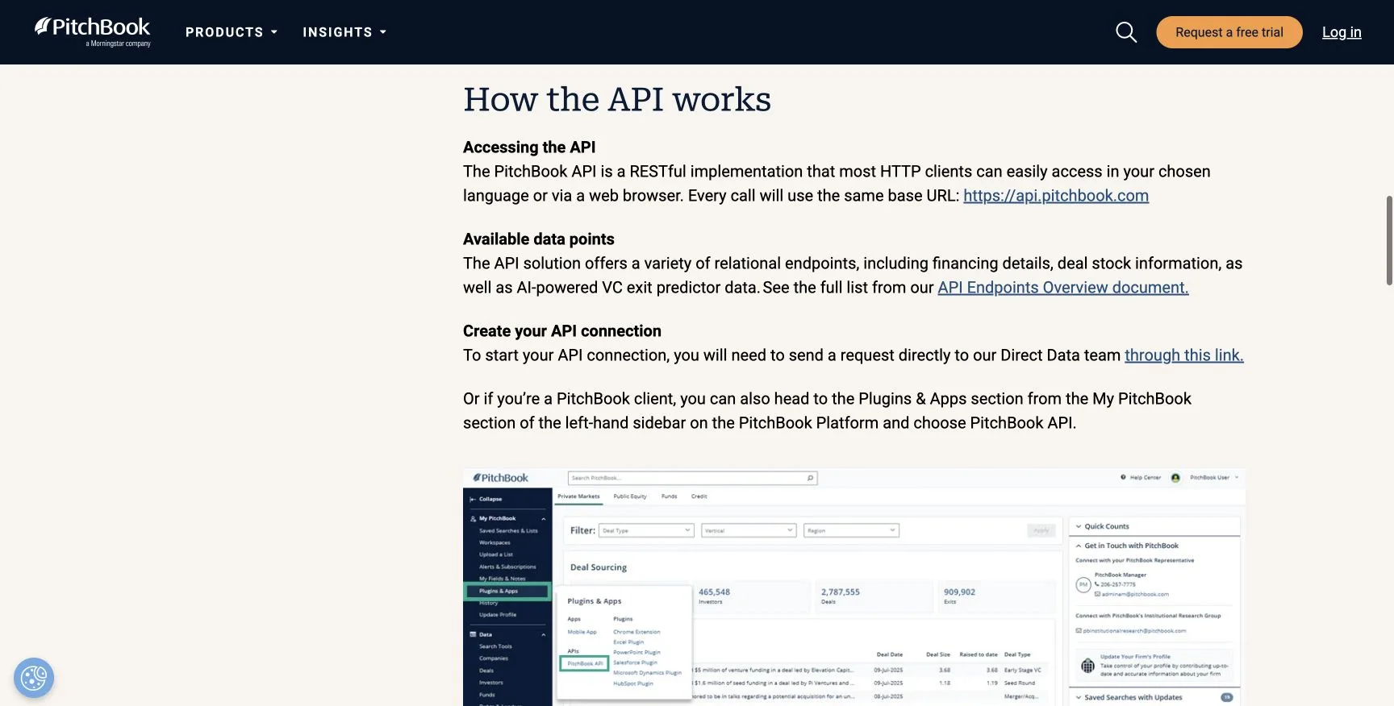1394x706 pixels.
Task: Click the 'How the API works' heading
Action: (x=617, y=99)
